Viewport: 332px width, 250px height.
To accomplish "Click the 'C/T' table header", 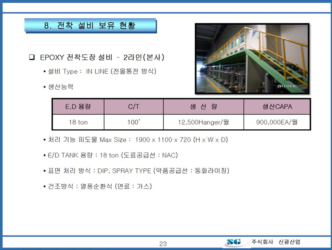I will (134, 107).
